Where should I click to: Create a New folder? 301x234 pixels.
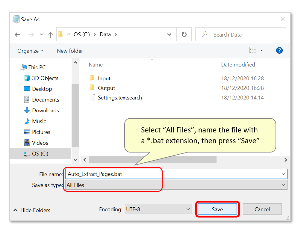pyautogui.click(x=70, y=51)
